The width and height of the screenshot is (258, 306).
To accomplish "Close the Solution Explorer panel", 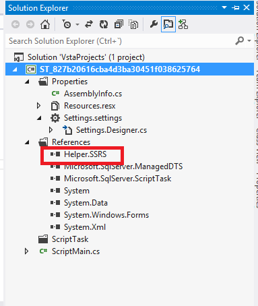I will [247, 7].
